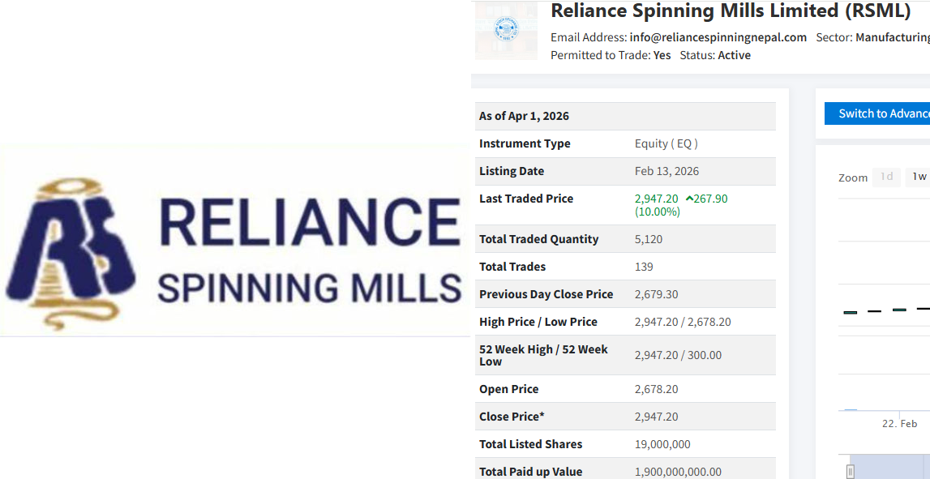This screenshot has height=479, width=930.
Task: Click the info@reliancespinningnepal.com email address
Action: tap(718, 37)
